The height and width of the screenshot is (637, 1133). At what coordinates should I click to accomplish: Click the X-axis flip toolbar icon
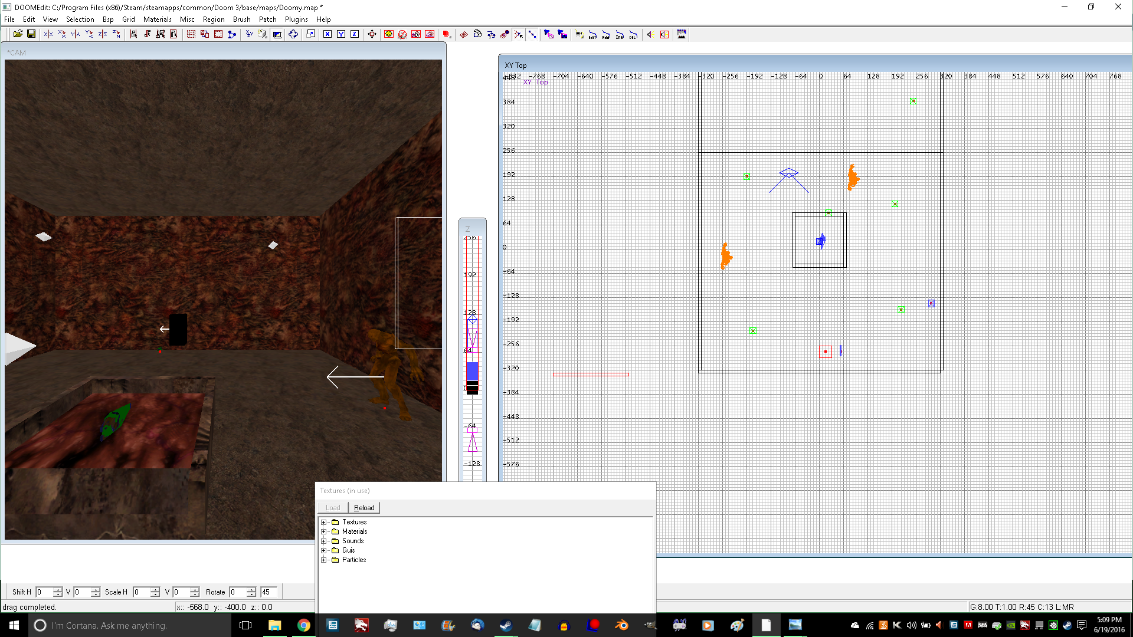pos(48,34)
